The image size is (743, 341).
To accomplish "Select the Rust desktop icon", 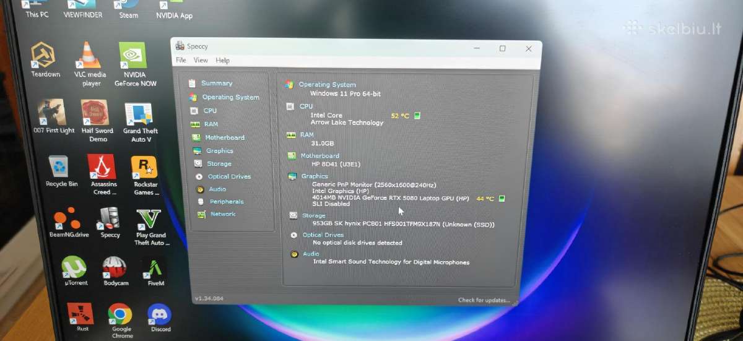I will 82,317.
